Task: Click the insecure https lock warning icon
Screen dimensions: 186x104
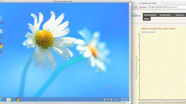Action: tap(140, 7)
